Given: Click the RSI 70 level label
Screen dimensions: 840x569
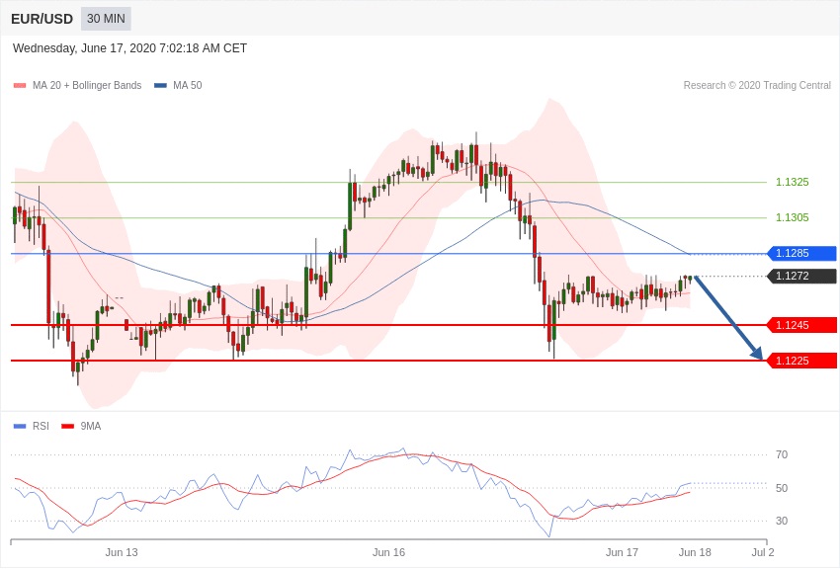Looking at the screenshot, I should click(x=782, y=454).
